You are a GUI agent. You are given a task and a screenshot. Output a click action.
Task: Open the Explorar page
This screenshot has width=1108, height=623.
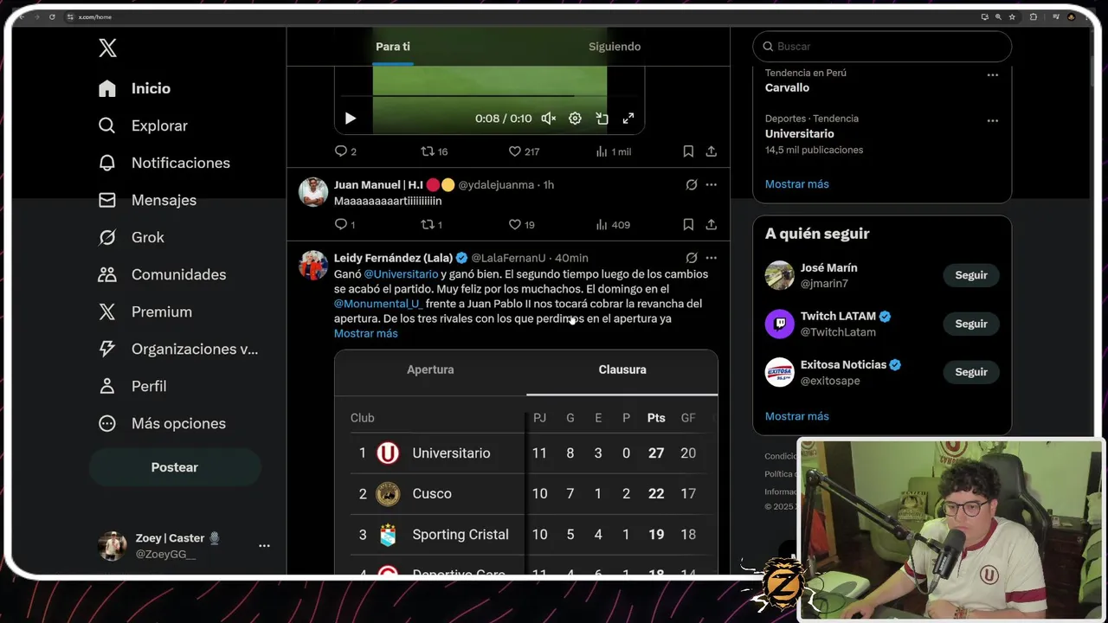(143, 125)
